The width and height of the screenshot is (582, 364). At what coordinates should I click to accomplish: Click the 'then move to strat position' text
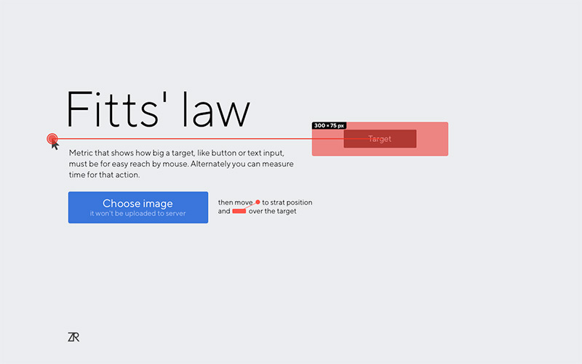265,202
